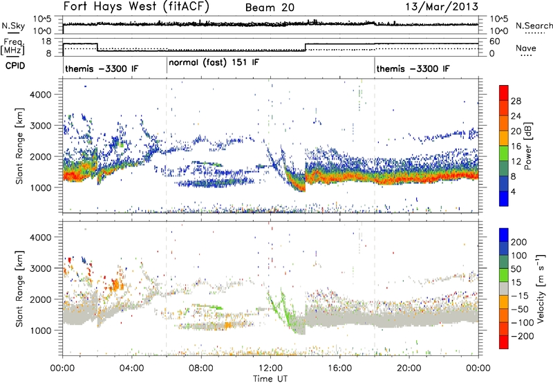Click the 'themis -3300 IF' label starting at 18:00

pyautogui.click(x=413, y=68)
